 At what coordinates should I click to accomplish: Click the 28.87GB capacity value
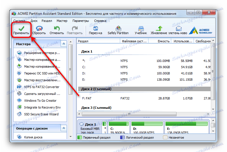[164, 98]
